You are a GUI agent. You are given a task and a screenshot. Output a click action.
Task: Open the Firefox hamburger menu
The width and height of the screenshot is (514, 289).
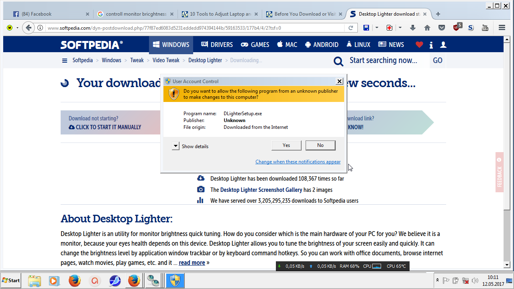[x=502, y=28]
